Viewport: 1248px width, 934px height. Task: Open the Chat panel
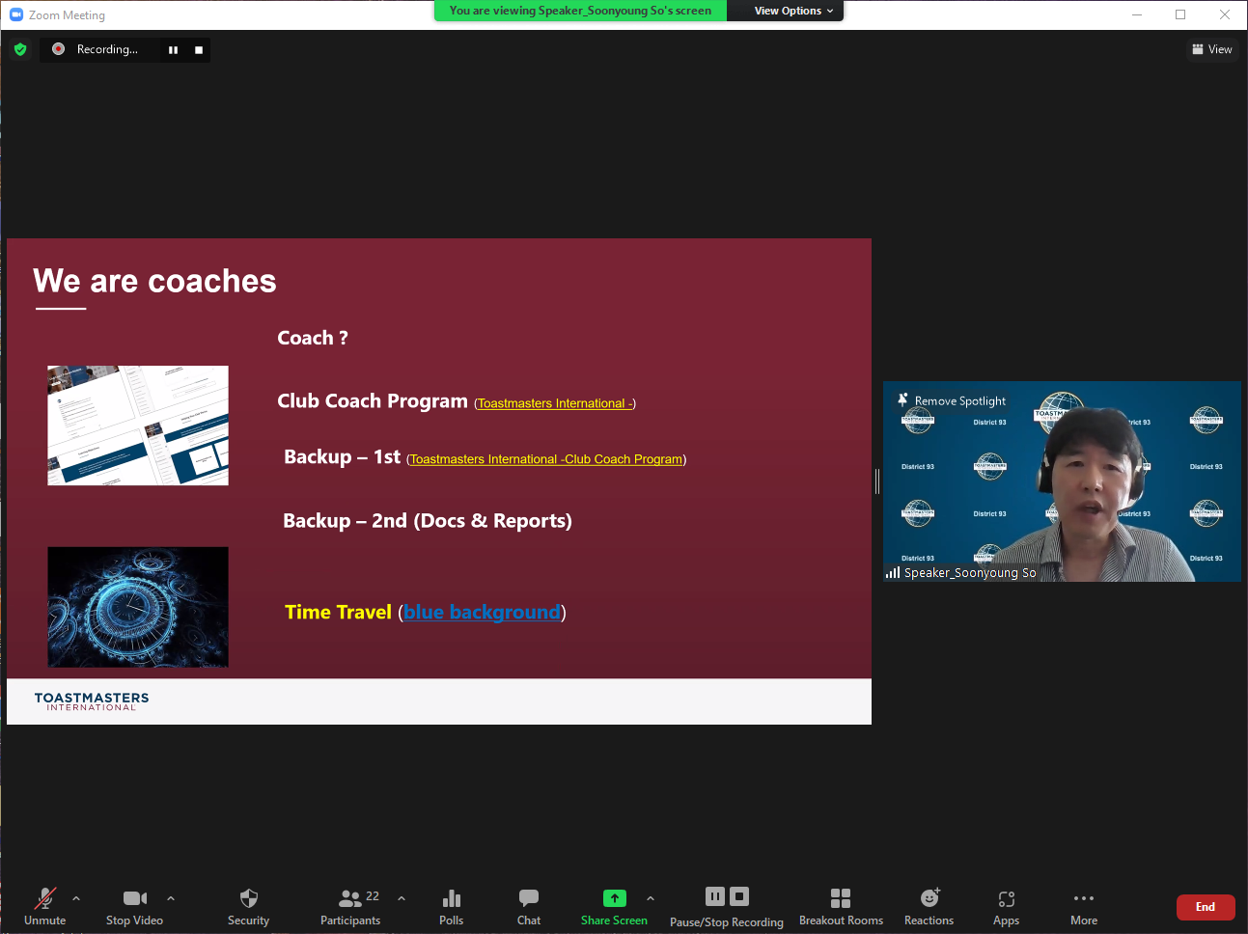point(529,906)
